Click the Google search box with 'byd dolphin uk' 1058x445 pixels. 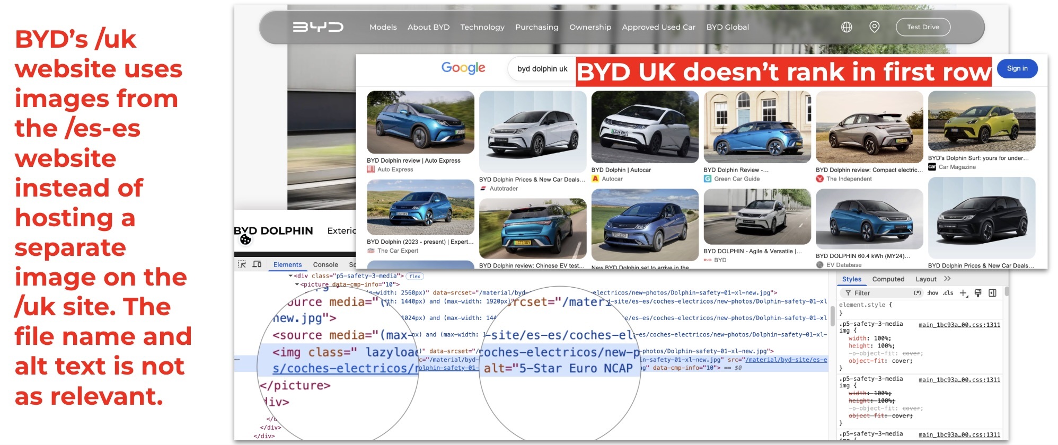tap(542, 69)
